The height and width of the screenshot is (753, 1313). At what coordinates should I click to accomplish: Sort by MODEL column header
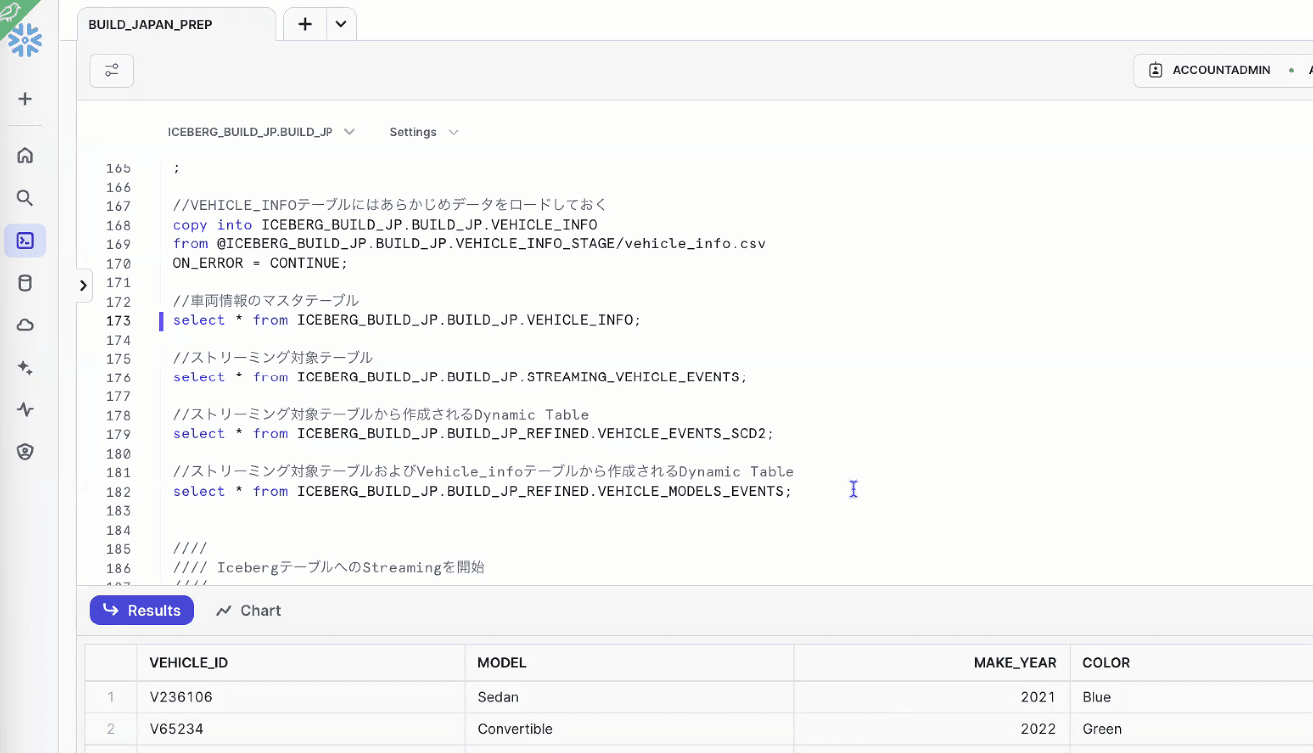click(629, 662)
